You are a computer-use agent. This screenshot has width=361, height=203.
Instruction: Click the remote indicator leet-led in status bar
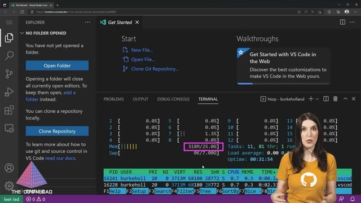click(11, 199)
